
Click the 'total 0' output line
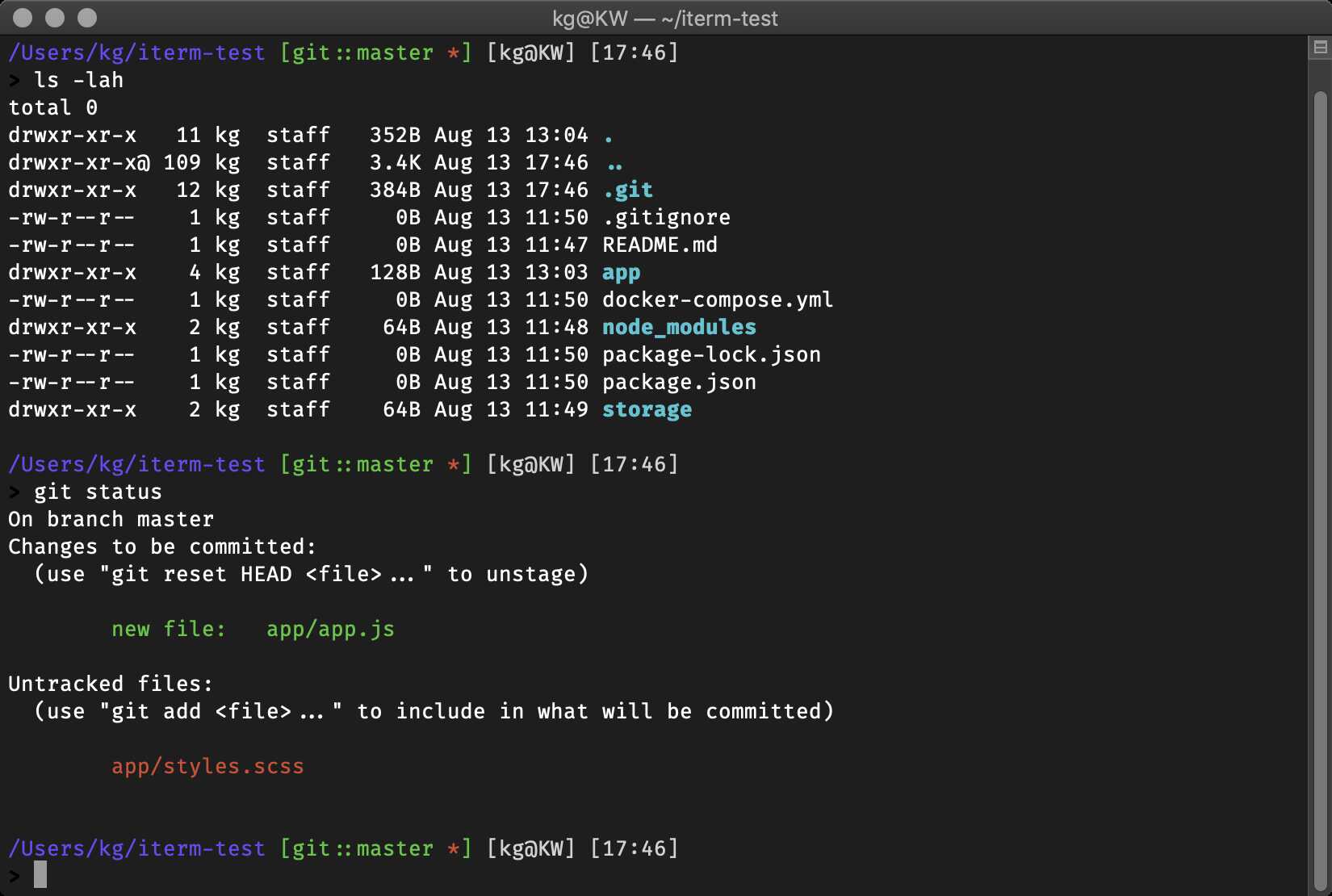click(53, 107)
